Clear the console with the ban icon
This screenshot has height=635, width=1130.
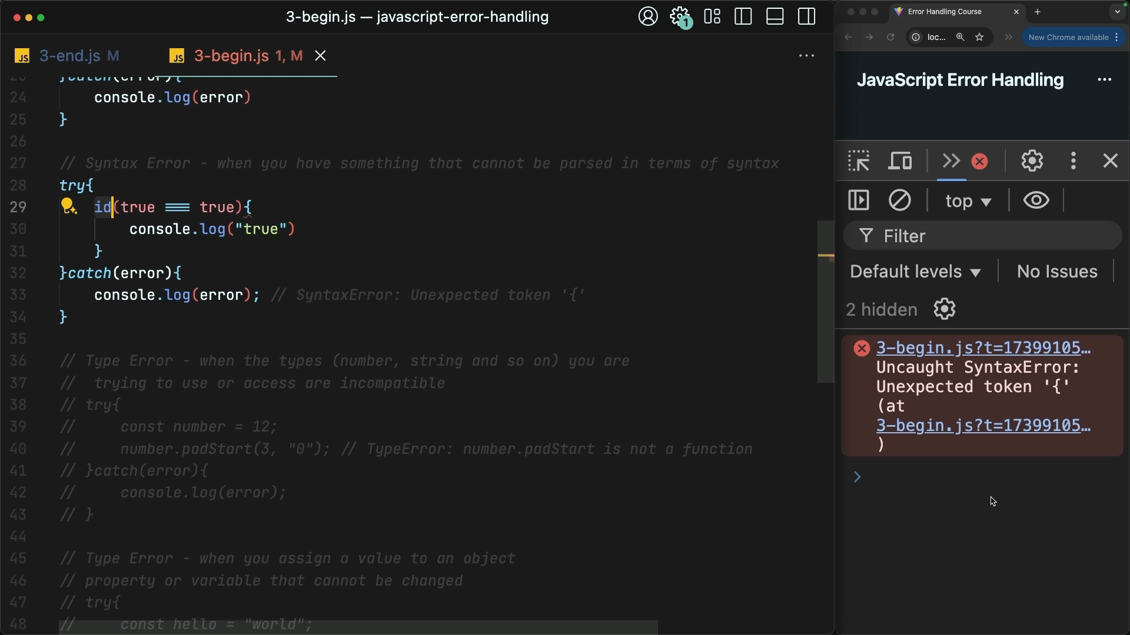coord(899,200)
